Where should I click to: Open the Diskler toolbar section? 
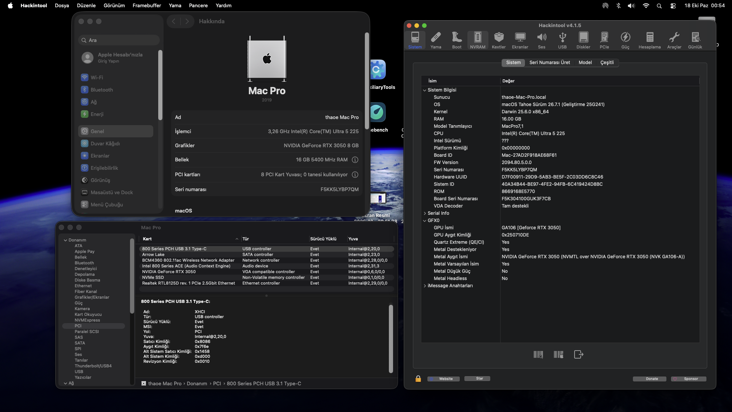(583, 40)
